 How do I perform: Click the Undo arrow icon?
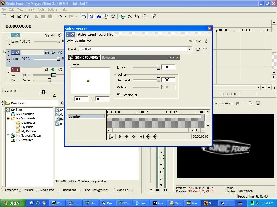[x=60, y=16]
